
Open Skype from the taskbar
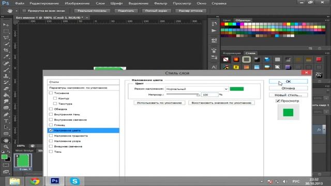(x=74, y=181)
